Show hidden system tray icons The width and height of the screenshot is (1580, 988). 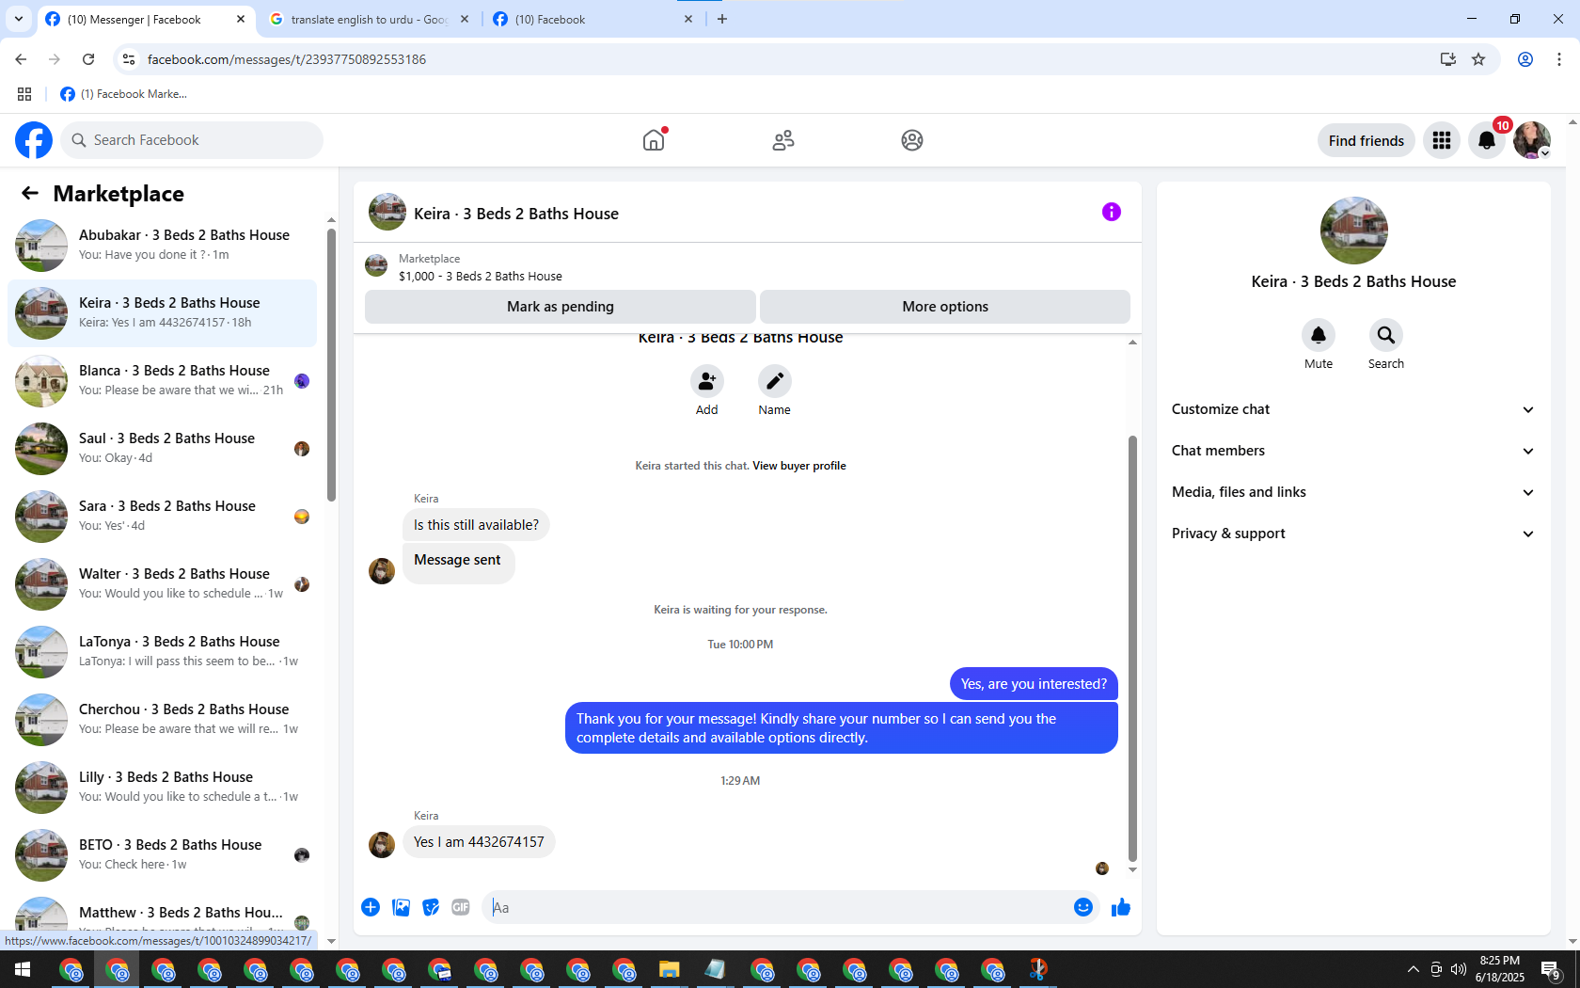1413,969
